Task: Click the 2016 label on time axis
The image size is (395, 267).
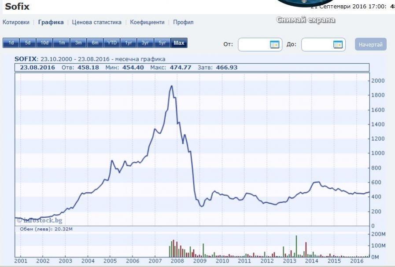Action: point(357,261)
